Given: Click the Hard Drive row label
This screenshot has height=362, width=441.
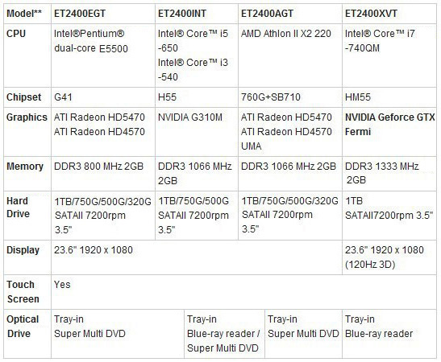Looking at the screenshot, I should click(x=18, y=208).
